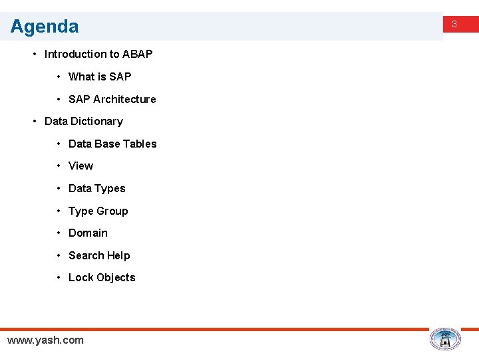Click the bullet beside Lock Objects
Viewport: 479px width, 359px height.
[59, 277]
